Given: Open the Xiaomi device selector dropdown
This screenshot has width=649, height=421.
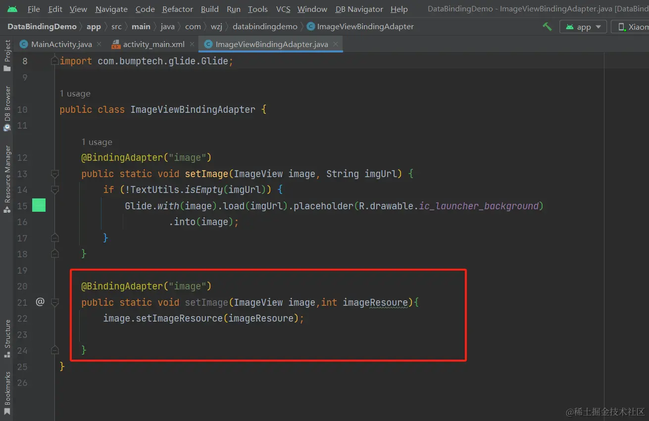Looking at the screenshot, I should tap(630, 27).
